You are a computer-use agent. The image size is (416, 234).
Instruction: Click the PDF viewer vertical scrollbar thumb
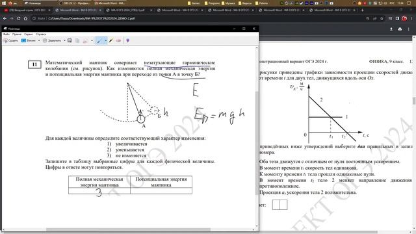[414, 101]
